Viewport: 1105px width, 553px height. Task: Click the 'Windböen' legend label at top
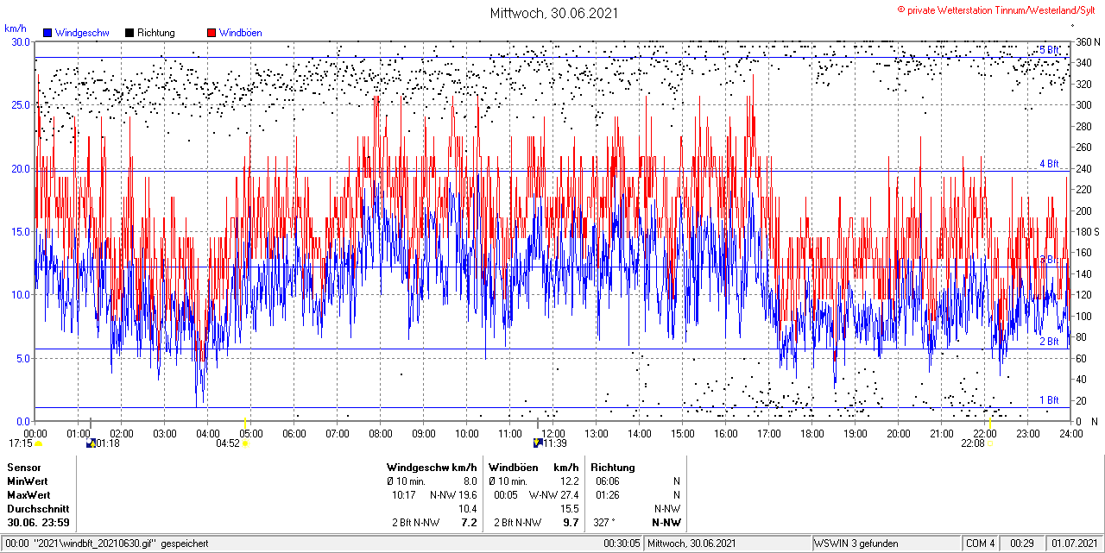(x=241, y=33)
